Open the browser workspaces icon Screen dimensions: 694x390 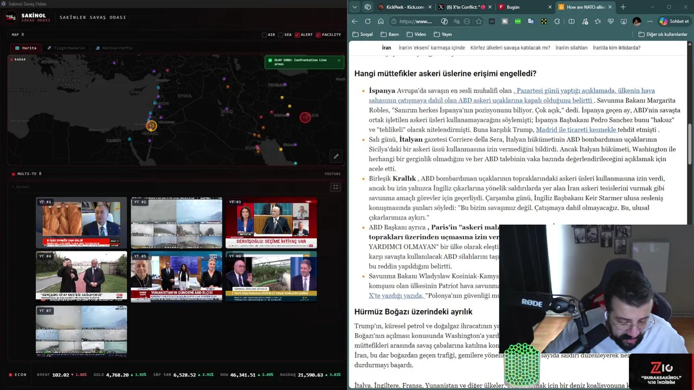368,7
